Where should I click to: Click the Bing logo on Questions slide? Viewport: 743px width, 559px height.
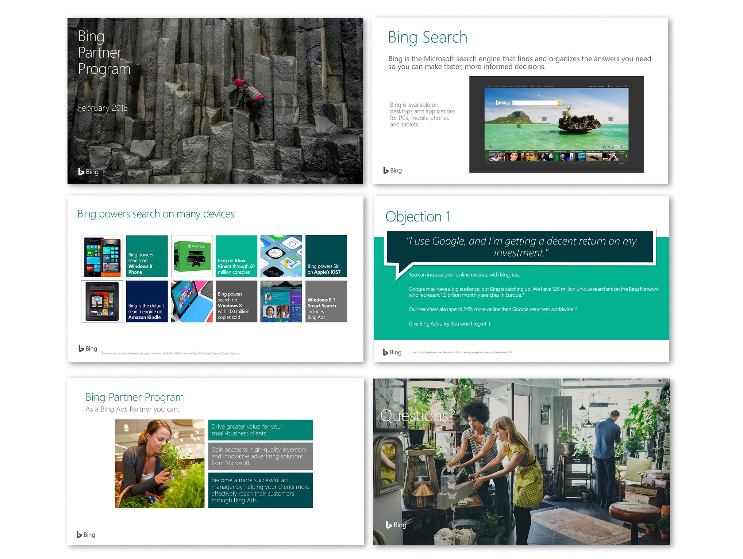point(396,525)
